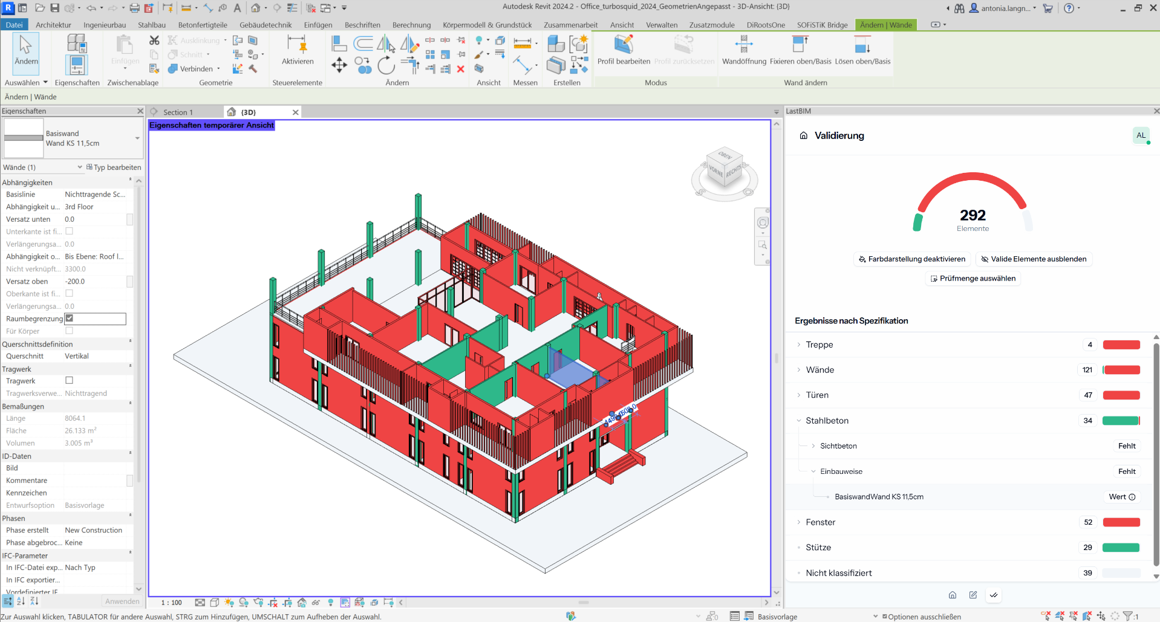Viewport: 1160px width, 622px height.
Task: Open the Basiswand type selector dropdown
Action: (x=137, y=138)
